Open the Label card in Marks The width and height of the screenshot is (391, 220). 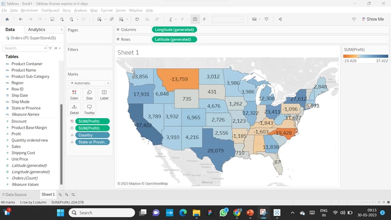click(x=104, y=95)
